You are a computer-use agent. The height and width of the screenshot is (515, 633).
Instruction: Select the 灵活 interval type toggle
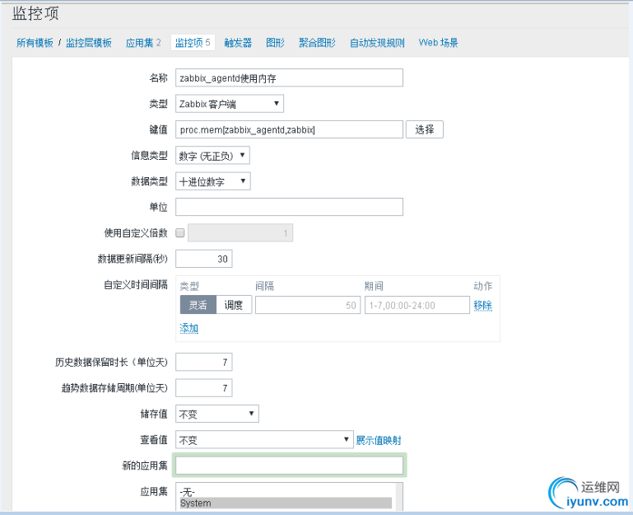pyautogui.click(x=198, y=305)
